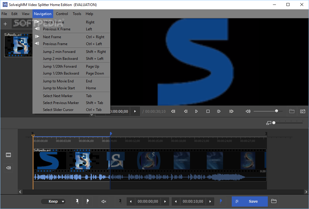This screenshot has width=309, height=209.
Task: Go to fragment end blue marker
Action: [x=221, y=201]
